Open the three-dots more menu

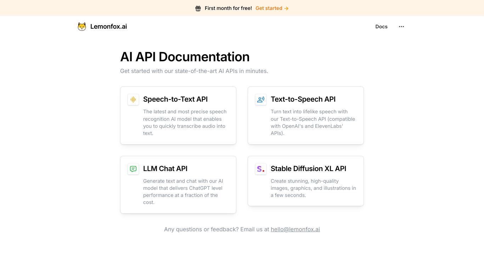[401, 27]
